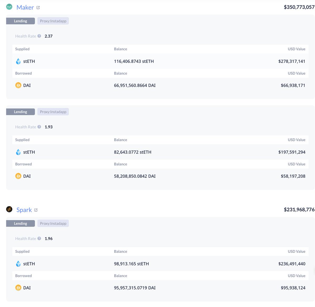Click the DAI label in the $58,197,208 row

pyautogui.click(x=27, y=176)
